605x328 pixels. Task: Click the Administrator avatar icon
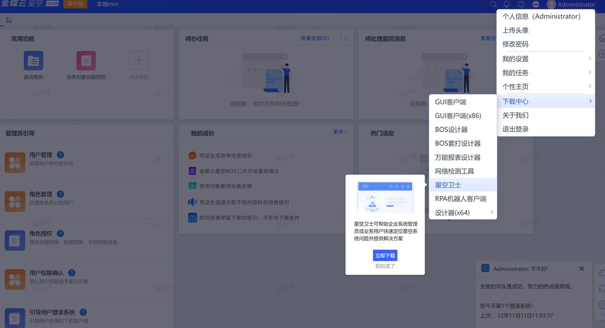(551, 4)
